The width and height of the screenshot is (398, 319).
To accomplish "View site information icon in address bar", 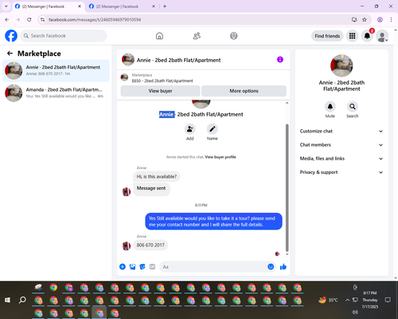I will tap(42, 19).
